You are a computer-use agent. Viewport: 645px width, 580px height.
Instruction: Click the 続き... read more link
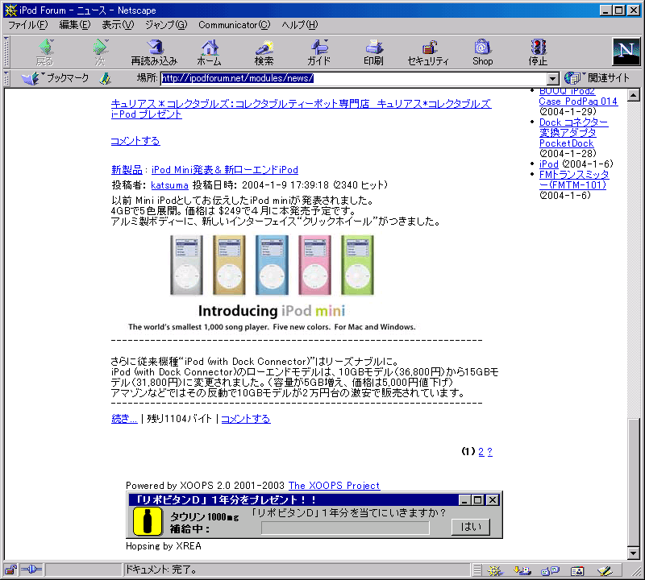124,419
